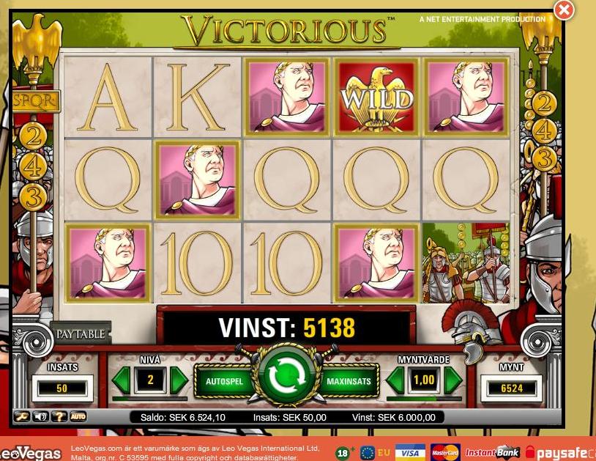596x461 pixels.
Task: Raise Myntvärde with the right arrow
Action: tap(453, 380)
